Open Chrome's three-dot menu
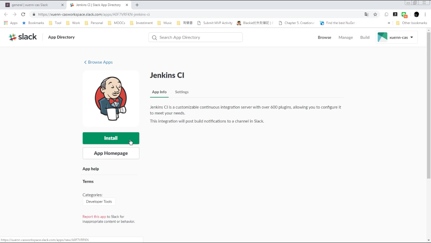Image resolution: width=431 pixels, height=243 pixels. pos(425,14)
